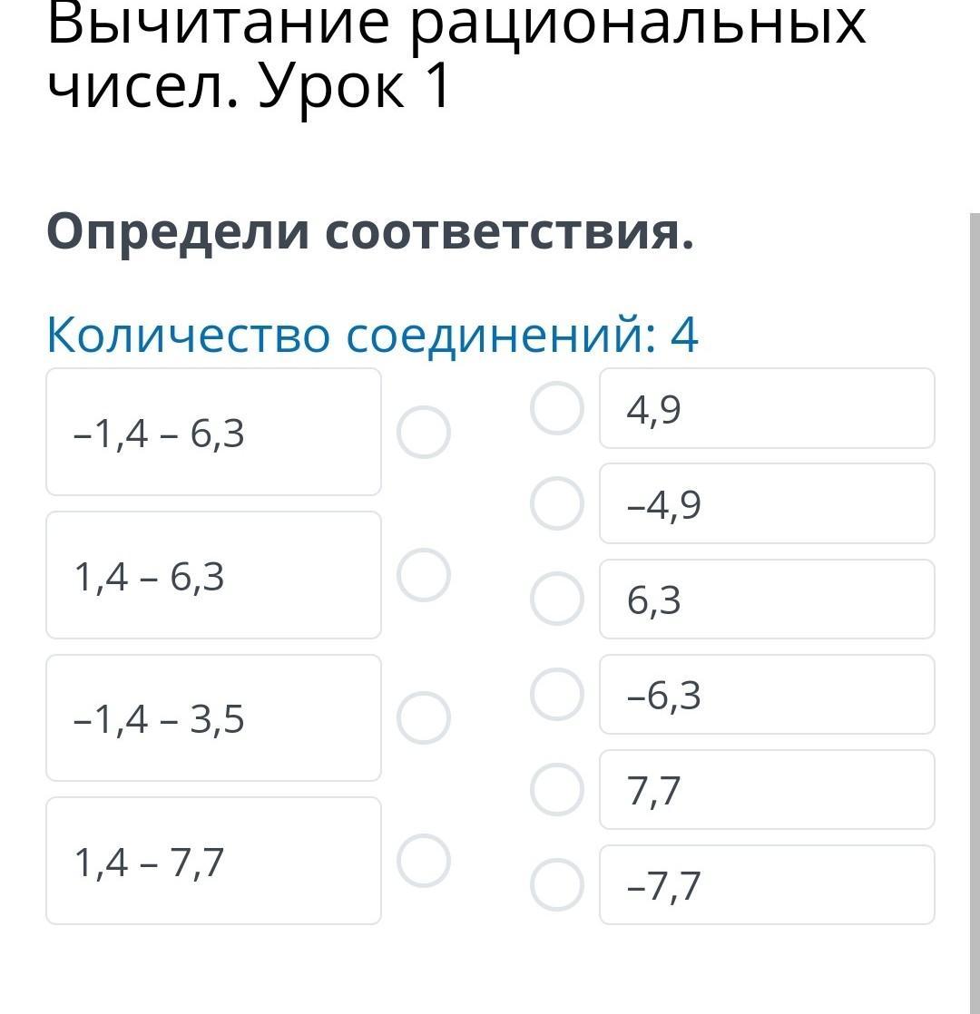Click the answer box –6,3
Viewport: 980px width, 1014px height.
click(x=767, y=694)
